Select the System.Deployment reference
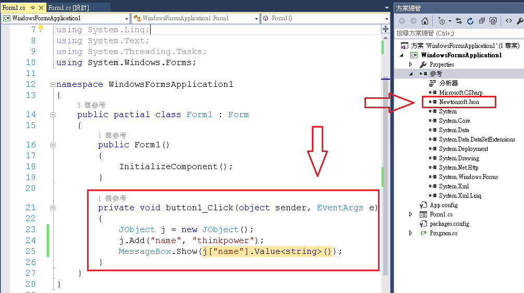524x293 pixels. point(464,148)
